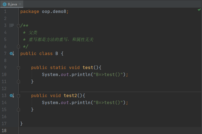This screenshot has width=202, height=134.
Task: Click 'println' on line 10
Action: coord(81,74)
